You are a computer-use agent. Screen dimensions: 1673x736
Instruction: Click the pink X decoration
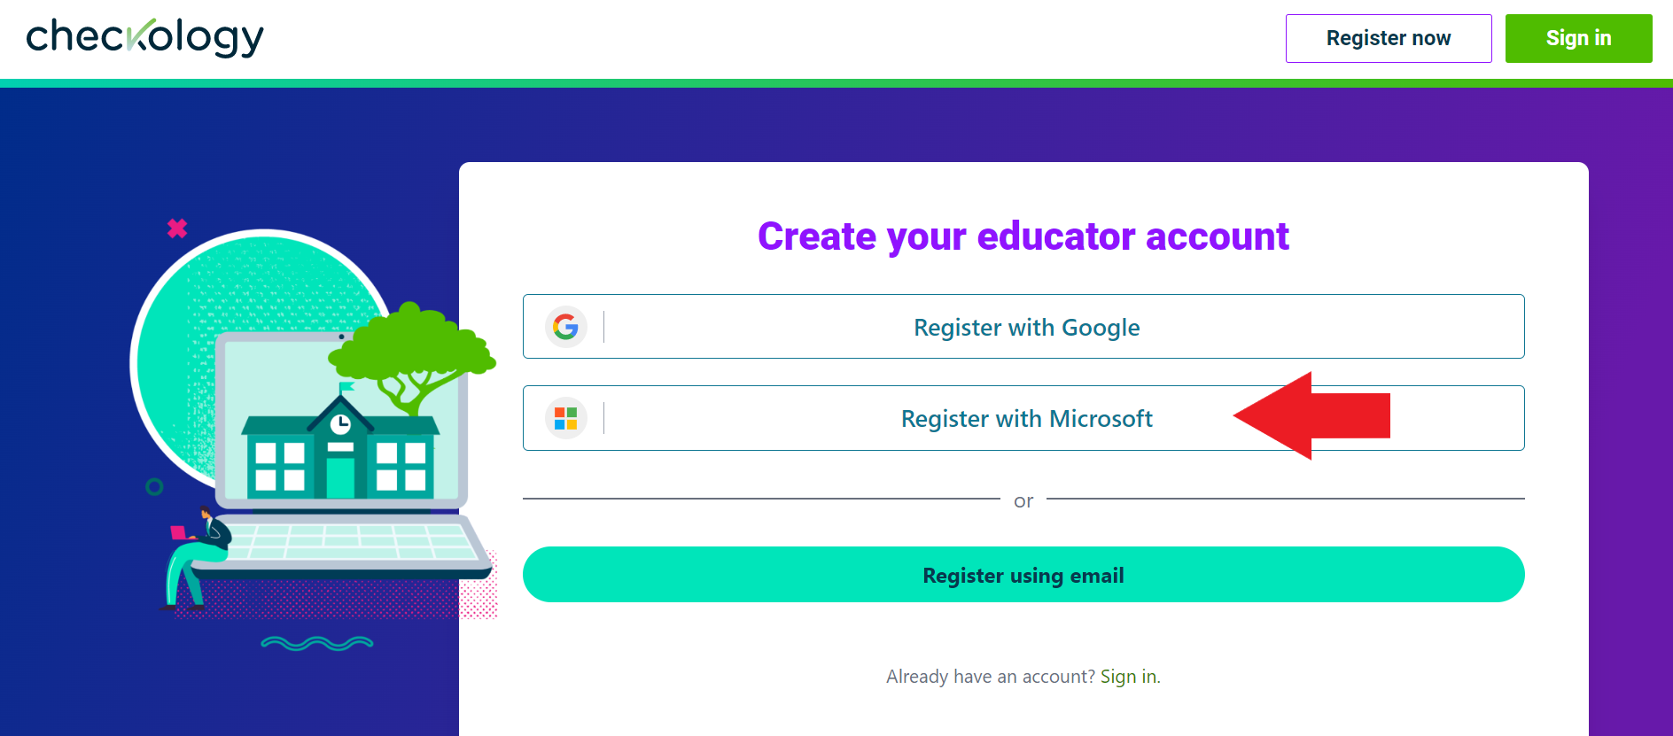(177, 229)
